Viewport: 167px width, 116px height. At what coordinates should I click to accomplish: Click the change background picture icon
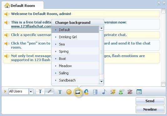[x=78, y=92]
